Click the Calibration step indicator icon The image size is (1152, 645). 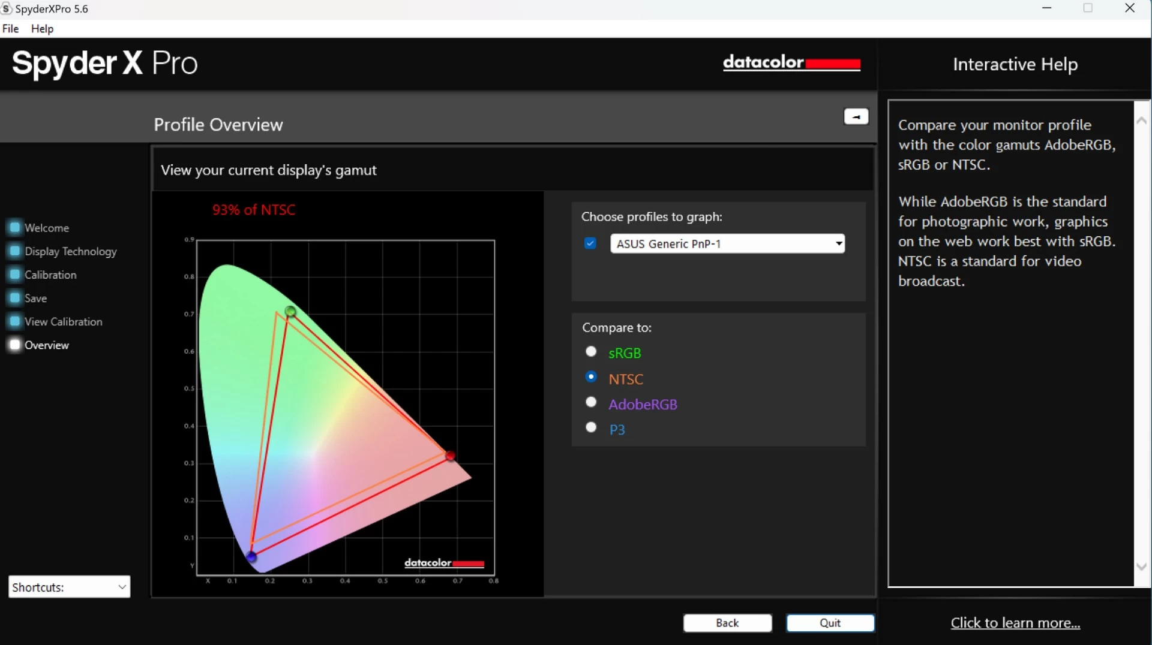coord(15,275)
